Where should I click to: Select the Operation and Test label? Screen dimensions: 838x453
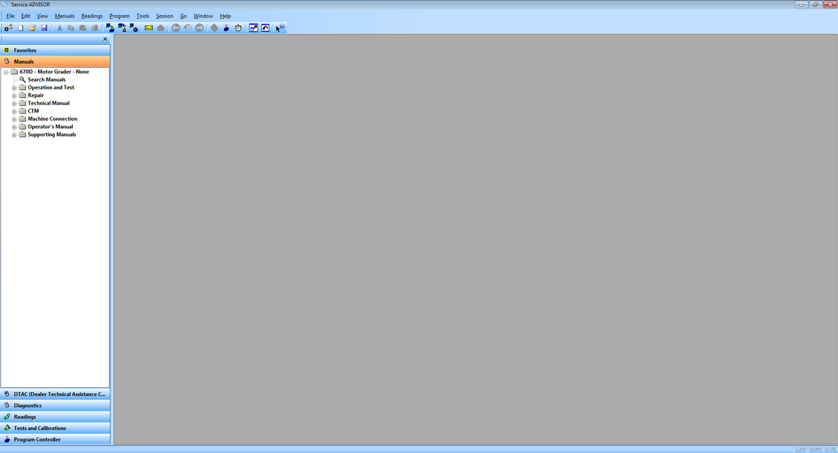(x=51, y=88)
